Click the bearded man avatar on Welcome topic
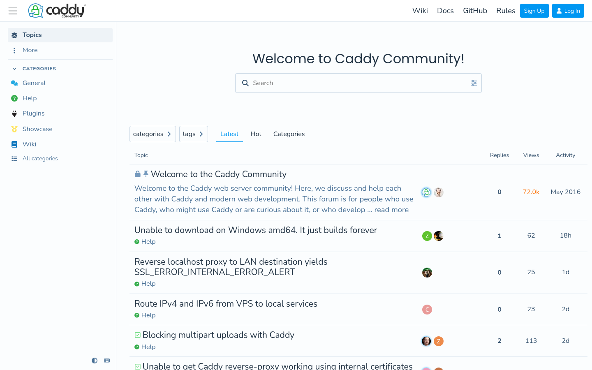592x370 pixels. point(439,192)
